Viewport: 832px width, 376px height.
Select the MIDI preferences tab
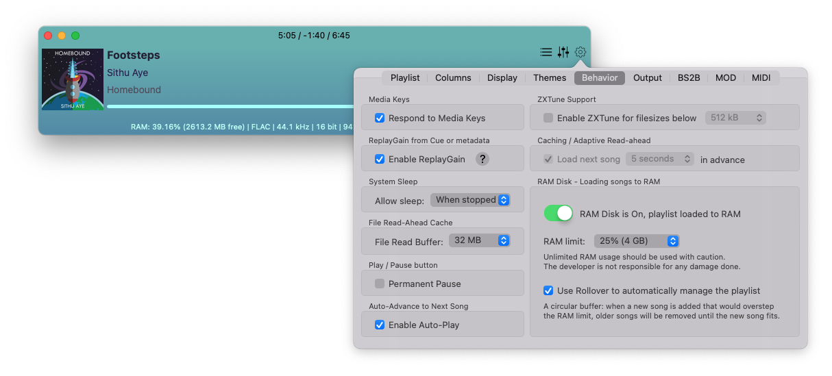(761, 77)
